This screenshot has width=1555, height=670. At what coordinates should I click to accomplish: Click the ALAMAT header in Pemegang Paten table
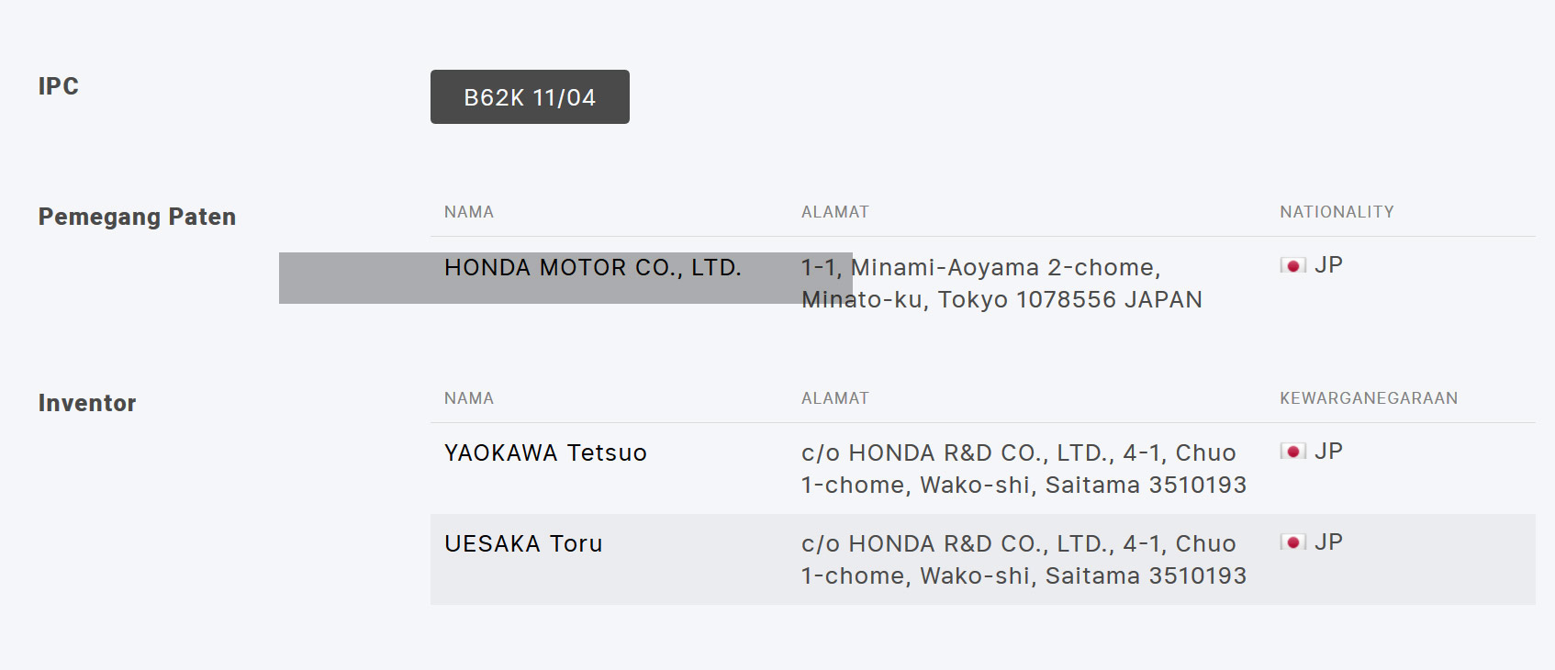point(835,212)
